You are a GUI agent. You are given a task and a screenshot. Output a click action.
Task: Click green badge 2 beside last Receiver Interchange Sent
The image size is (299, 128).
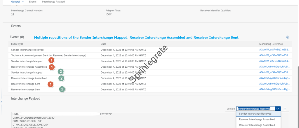62,89
